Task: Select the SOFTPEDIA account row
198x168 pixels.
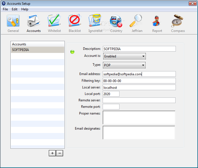Action: coord(38,50)
